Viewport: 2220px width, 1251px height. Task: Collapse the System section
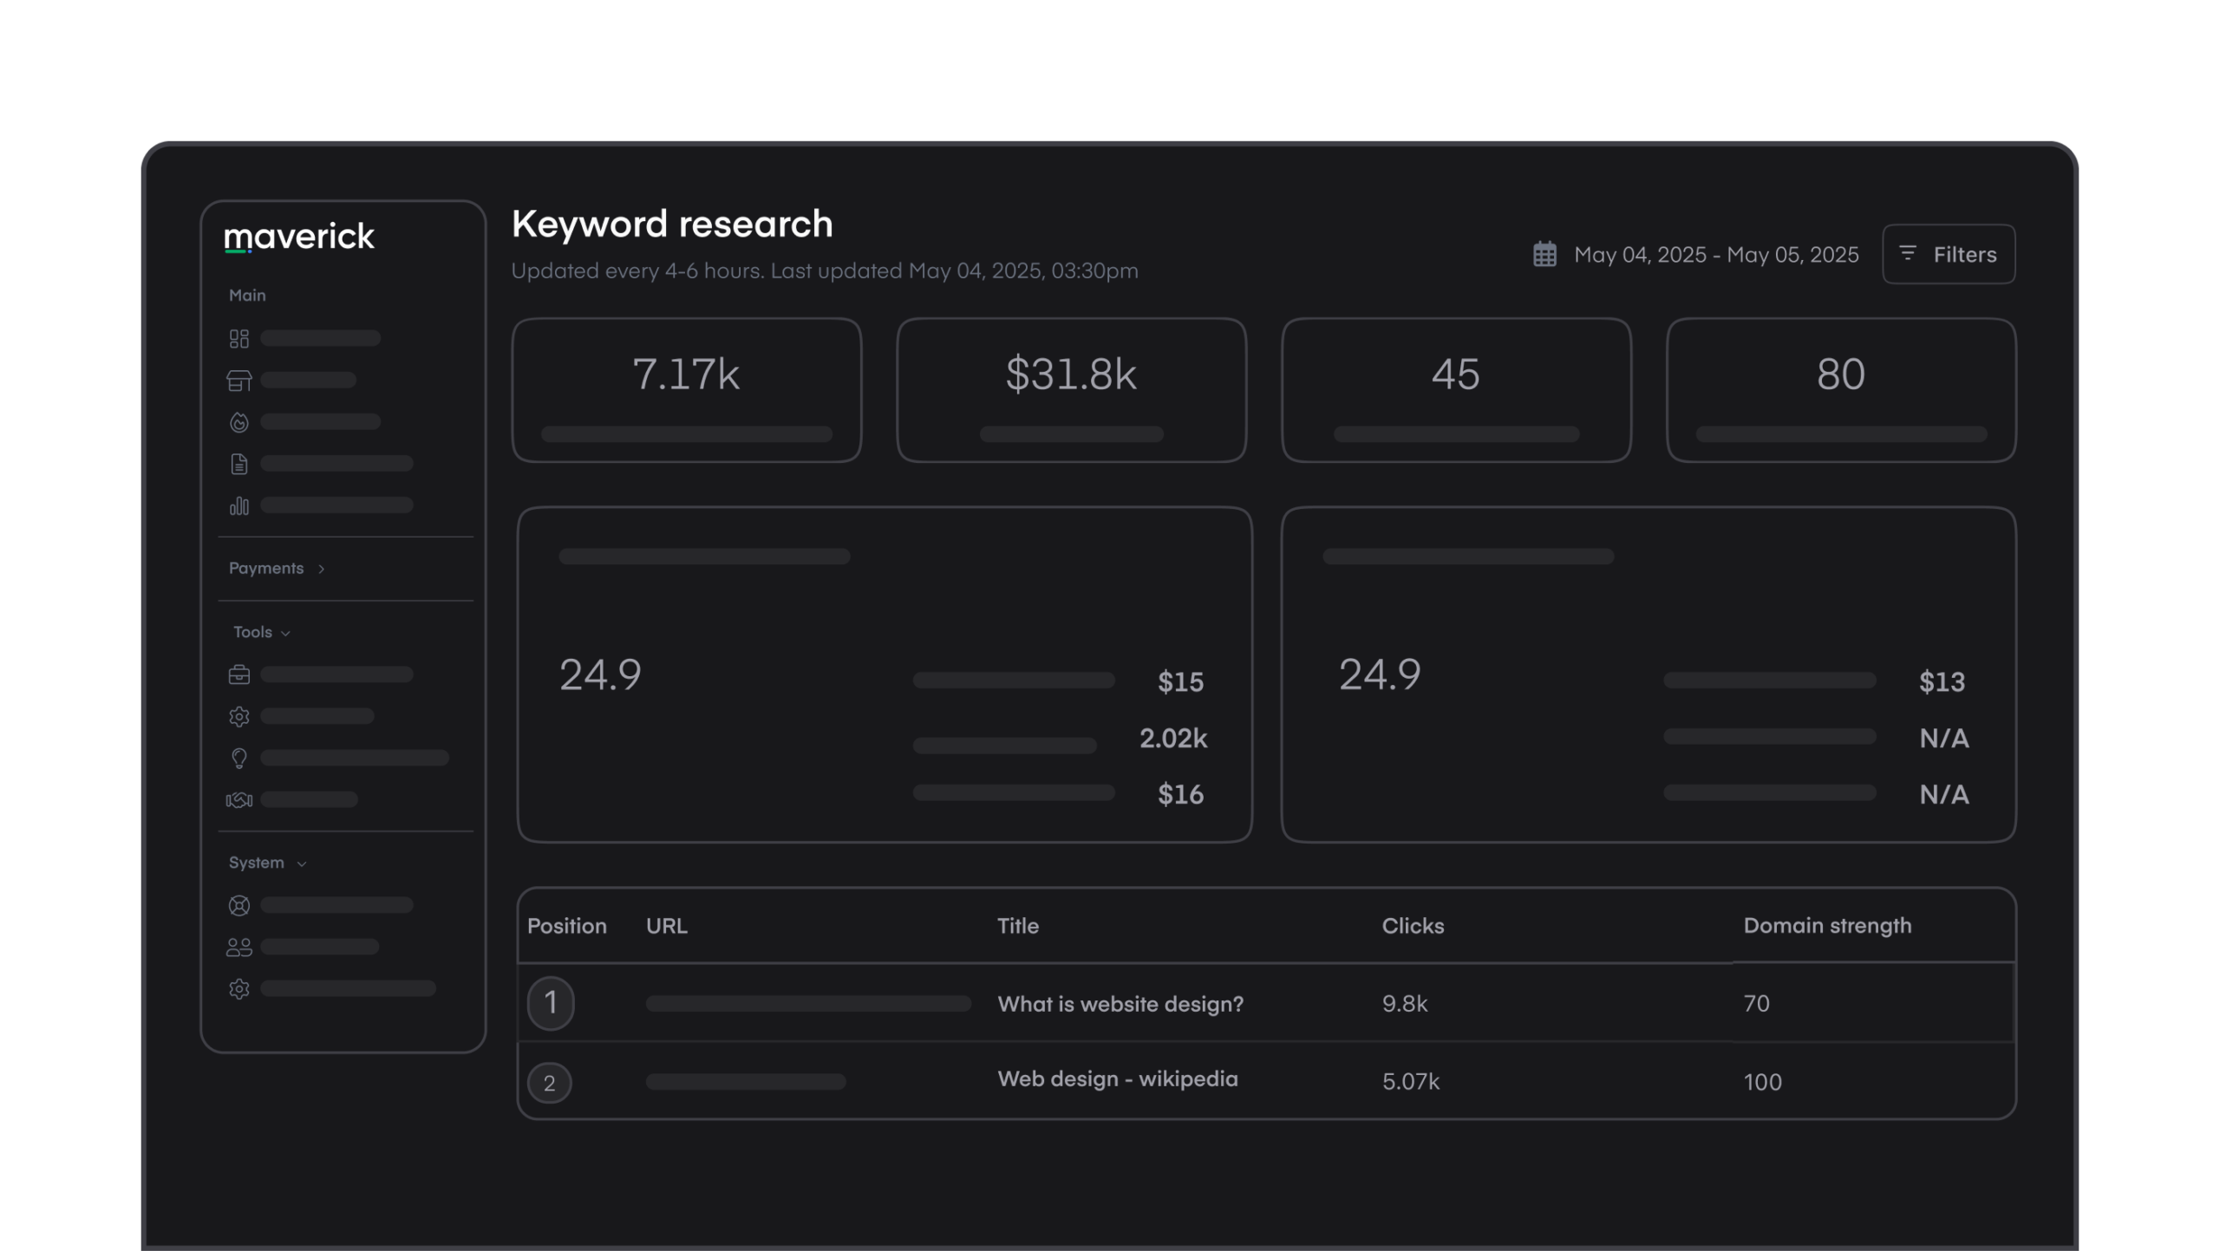click(303, 863)
